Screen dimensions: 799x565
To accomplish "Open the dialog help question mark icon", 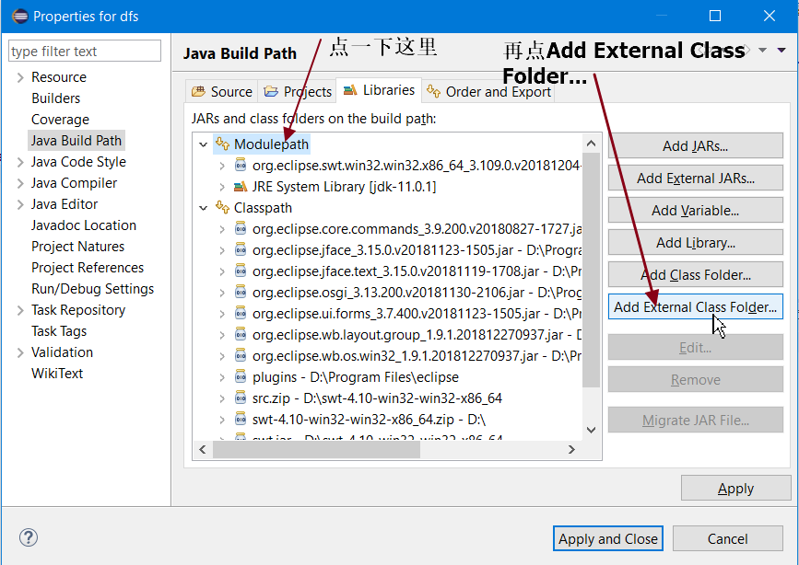I will coord(29,537).
